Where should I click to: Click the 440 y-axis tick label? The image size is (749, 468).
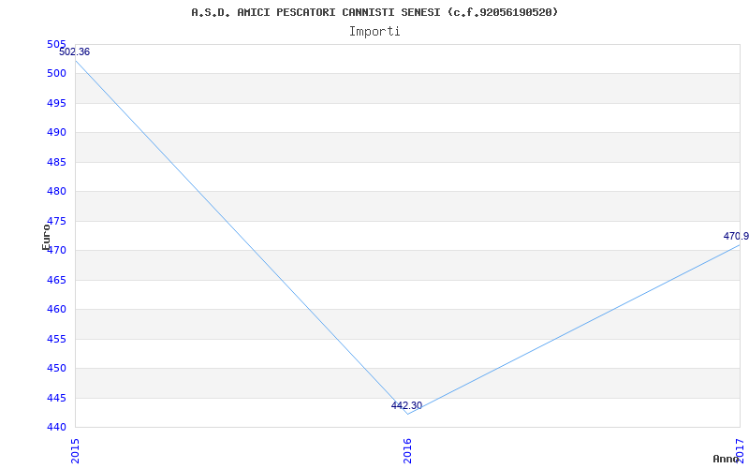coord(56,428)
